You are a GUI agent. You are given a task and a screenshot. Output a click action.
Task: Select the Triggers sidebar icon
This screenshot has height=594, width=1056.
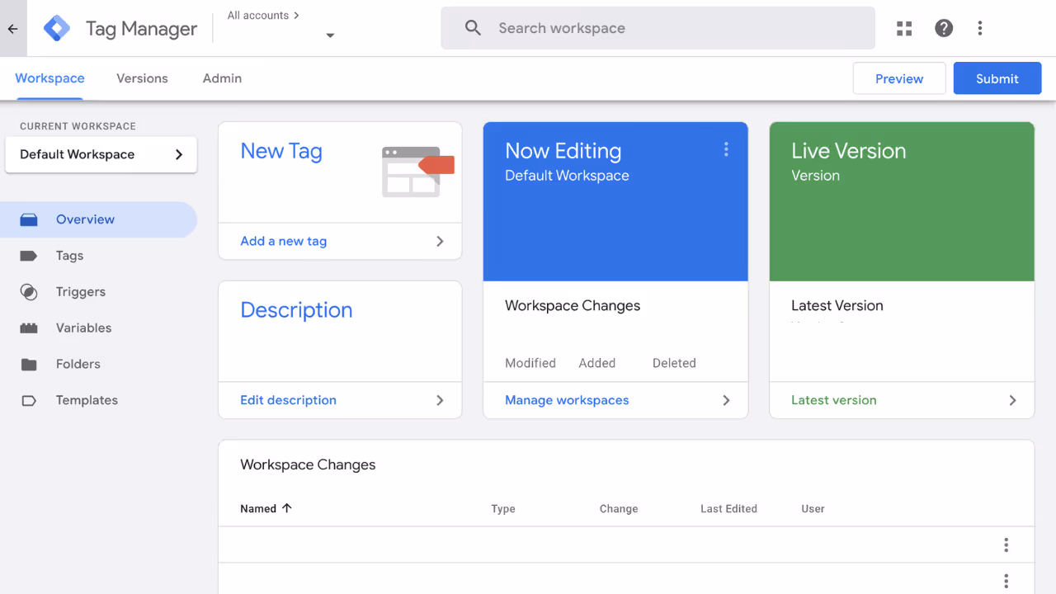point(80,291)
